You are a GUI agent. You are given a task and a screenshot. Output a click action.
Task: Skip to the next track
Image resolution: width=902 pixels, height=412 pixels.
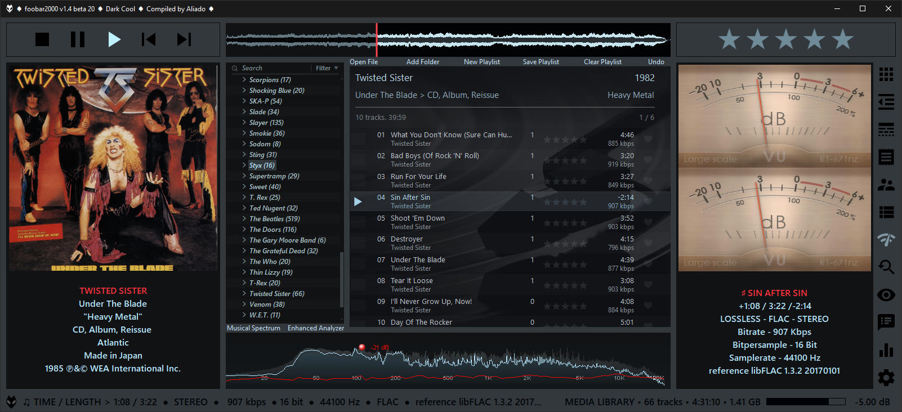184,39
